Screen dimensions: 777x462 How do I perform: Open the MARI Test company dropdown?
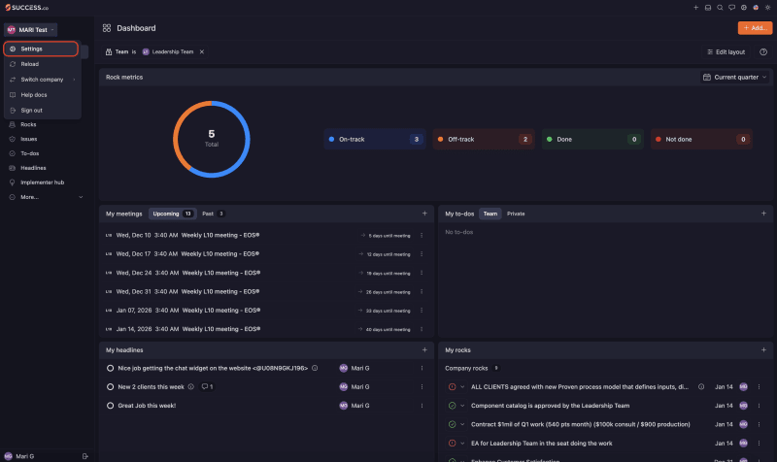pyautogui.click(x=31, y=30)
